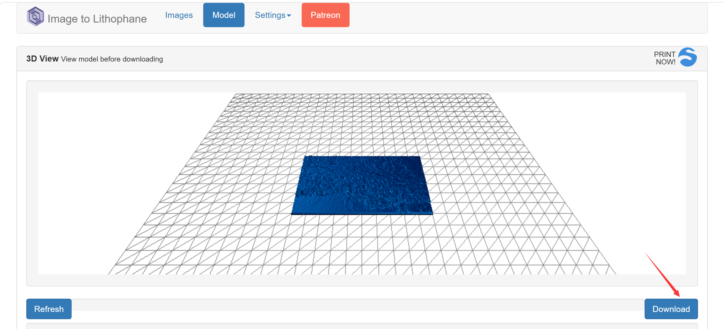
Task: Click the Image to Lithophane brand title
Action: [97, 19]
